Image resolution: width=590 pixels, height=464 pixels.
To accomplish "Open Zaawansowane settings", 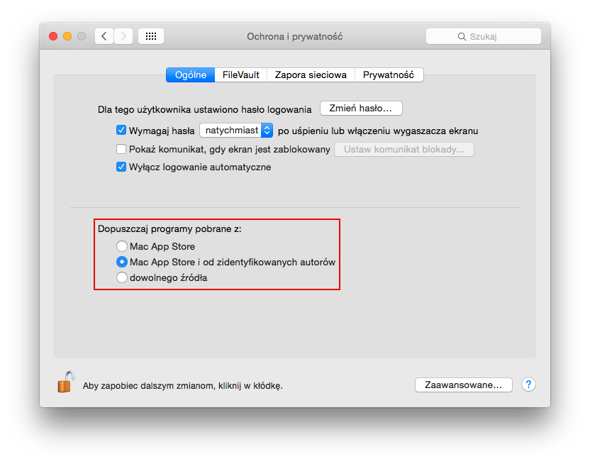I will point(464,385).
